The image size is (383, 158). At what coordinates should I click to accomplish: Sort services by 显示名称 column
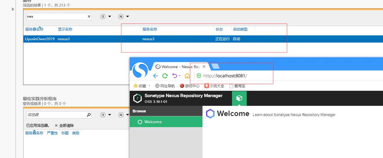click(x=65, y=29)
